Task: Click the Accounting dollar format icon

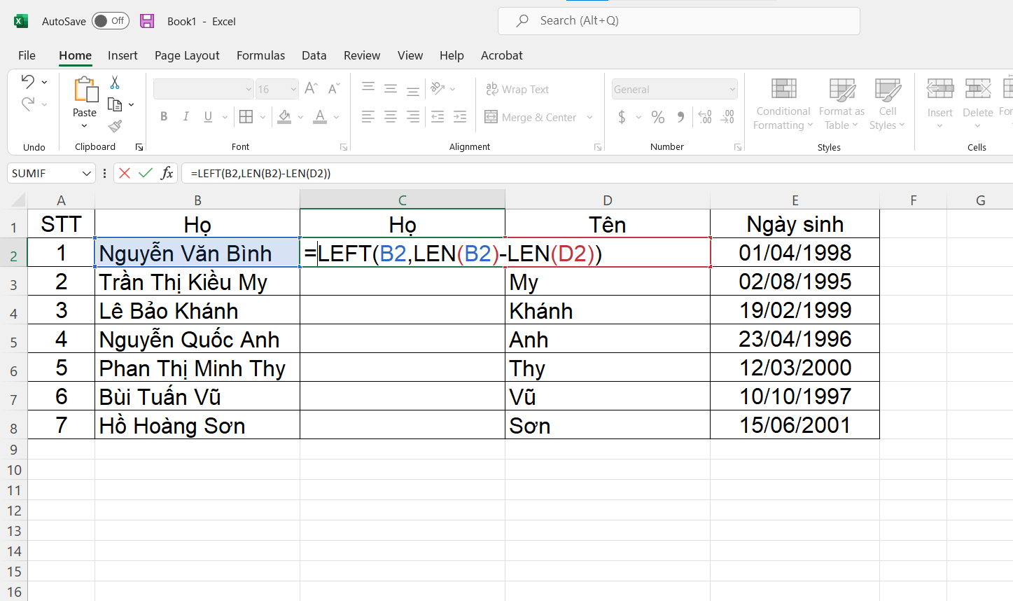Action: [622, 117]
